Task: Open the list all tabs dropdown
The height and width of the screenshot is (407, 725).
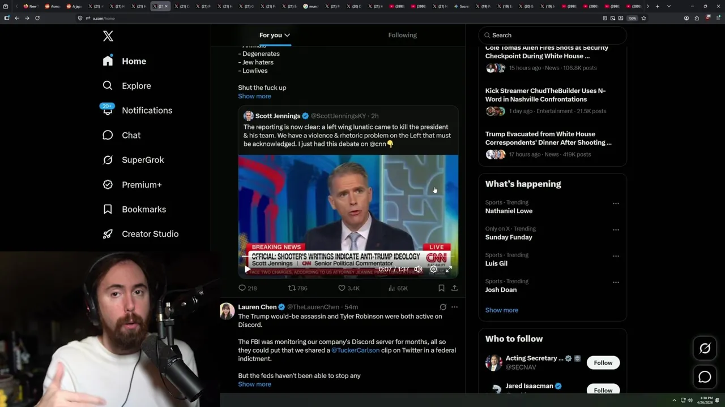Action: tap(669, 6)
